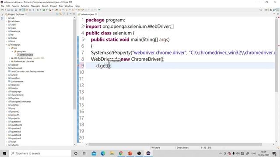This screenshot has width=280, height=157.
Task: Click the Save toolbar icon
Action: [8, 10]
